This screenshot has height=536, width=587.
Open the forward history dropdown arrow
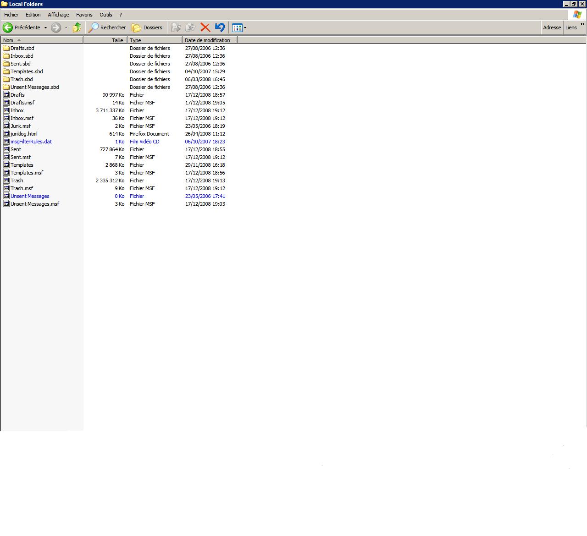coord(66,27)
